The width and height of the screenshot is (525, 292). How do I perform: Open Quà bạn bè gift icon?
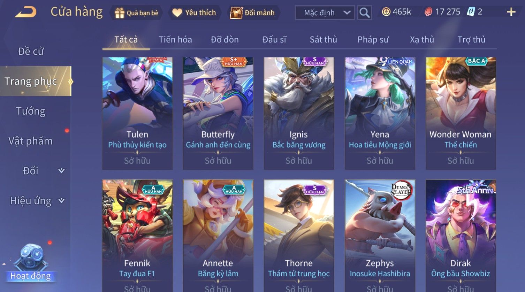pyautogui.click(x=120, y=13)
